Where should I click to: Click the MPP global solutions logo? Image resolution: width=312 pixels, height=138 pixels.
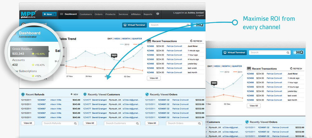coord(29,15)
